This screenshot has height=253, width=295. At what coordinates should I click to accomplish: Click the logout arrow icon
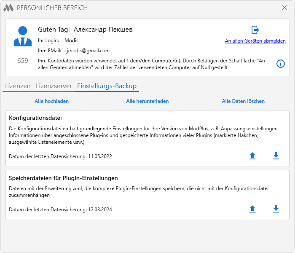(255, 30)
